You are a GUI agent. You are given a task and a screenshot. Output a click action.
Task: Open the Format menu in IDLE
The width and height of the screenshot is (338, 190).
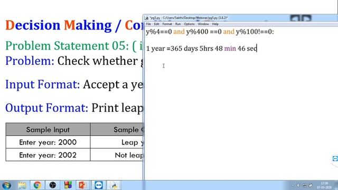167,24
